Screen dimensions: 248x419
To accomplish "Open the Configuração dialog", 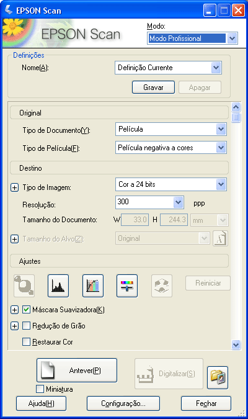I will click(x=123, y=403).
